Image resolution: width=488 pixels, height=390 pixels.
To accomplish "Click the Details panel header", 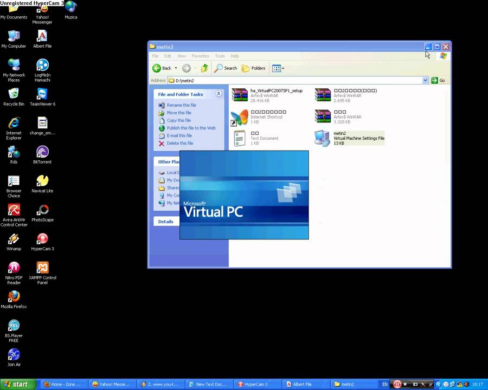I will coord(166,222).
